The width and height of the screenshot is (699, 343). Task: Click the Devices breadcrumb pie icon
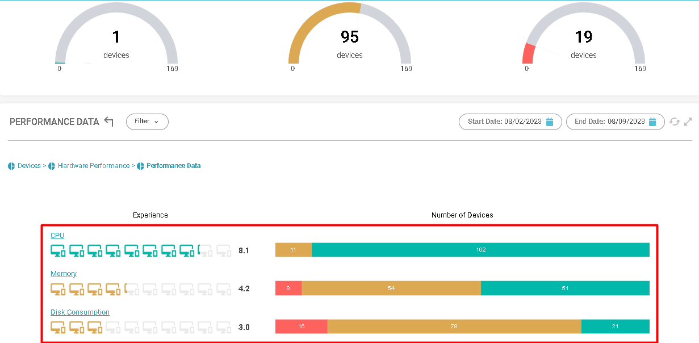pos(11,166)
